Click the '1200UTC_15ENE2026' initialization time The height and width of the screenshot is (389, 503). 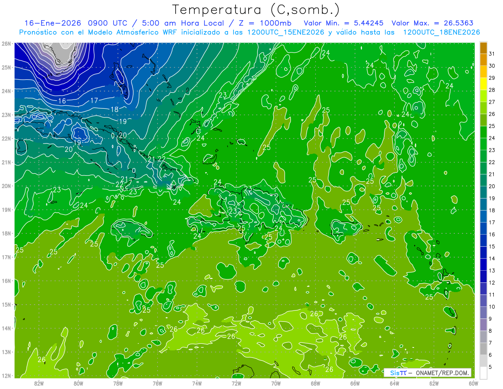285,32
